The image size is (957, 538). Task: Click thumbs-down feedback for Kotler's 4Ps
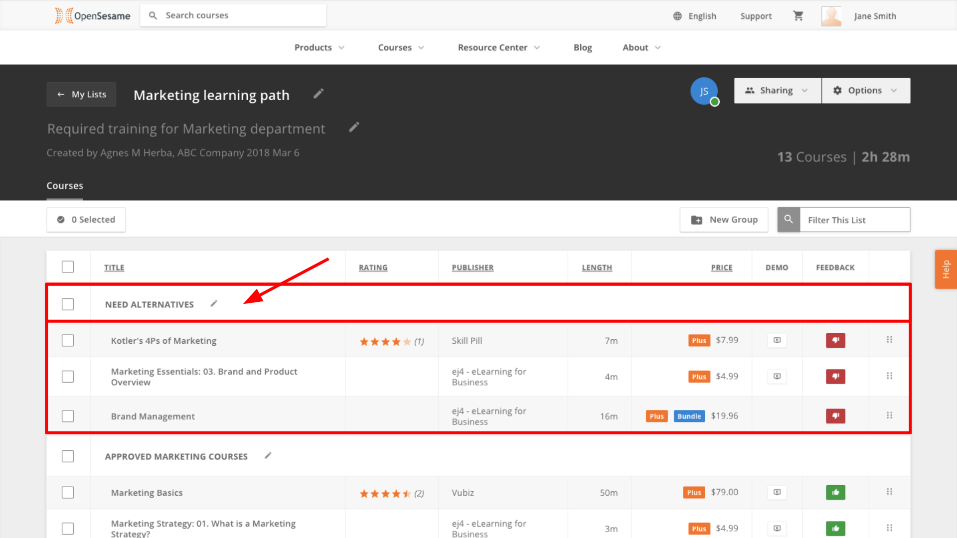point(835,341)
